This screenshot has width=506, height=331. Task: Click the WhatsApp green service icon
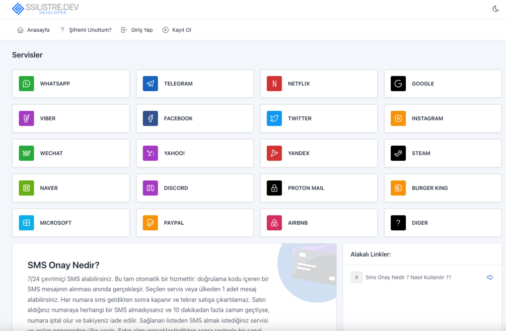click(x=27, y=84)
